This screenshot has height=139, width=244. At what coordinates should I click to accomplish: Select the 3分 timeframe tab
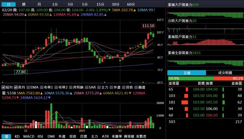(x=70, y=4)
